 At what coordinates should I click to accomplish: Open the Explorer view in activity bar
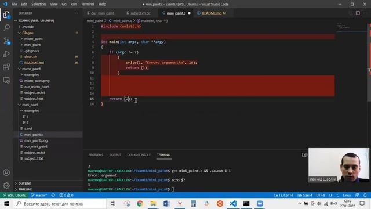pyautogui.click(x=6, y=15)
